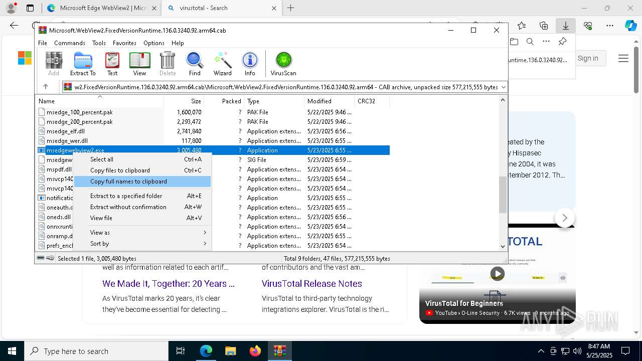
Task: Click the Test archive toolbar icon
Action: point(112,64)
